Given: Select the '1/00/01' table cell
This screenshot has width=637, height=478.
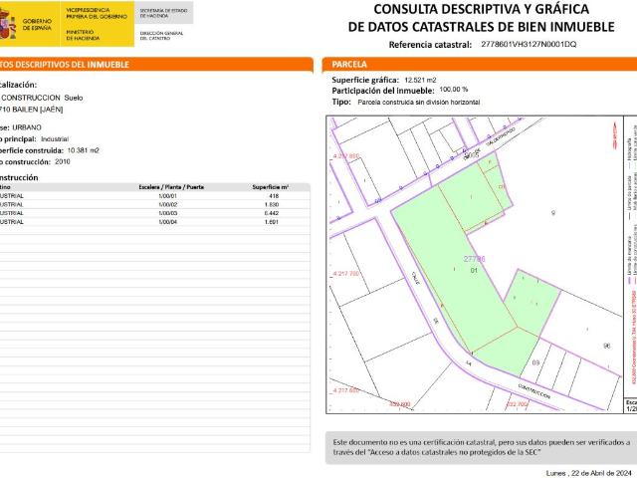Looking at the screenshot, I should coord(168,196).
